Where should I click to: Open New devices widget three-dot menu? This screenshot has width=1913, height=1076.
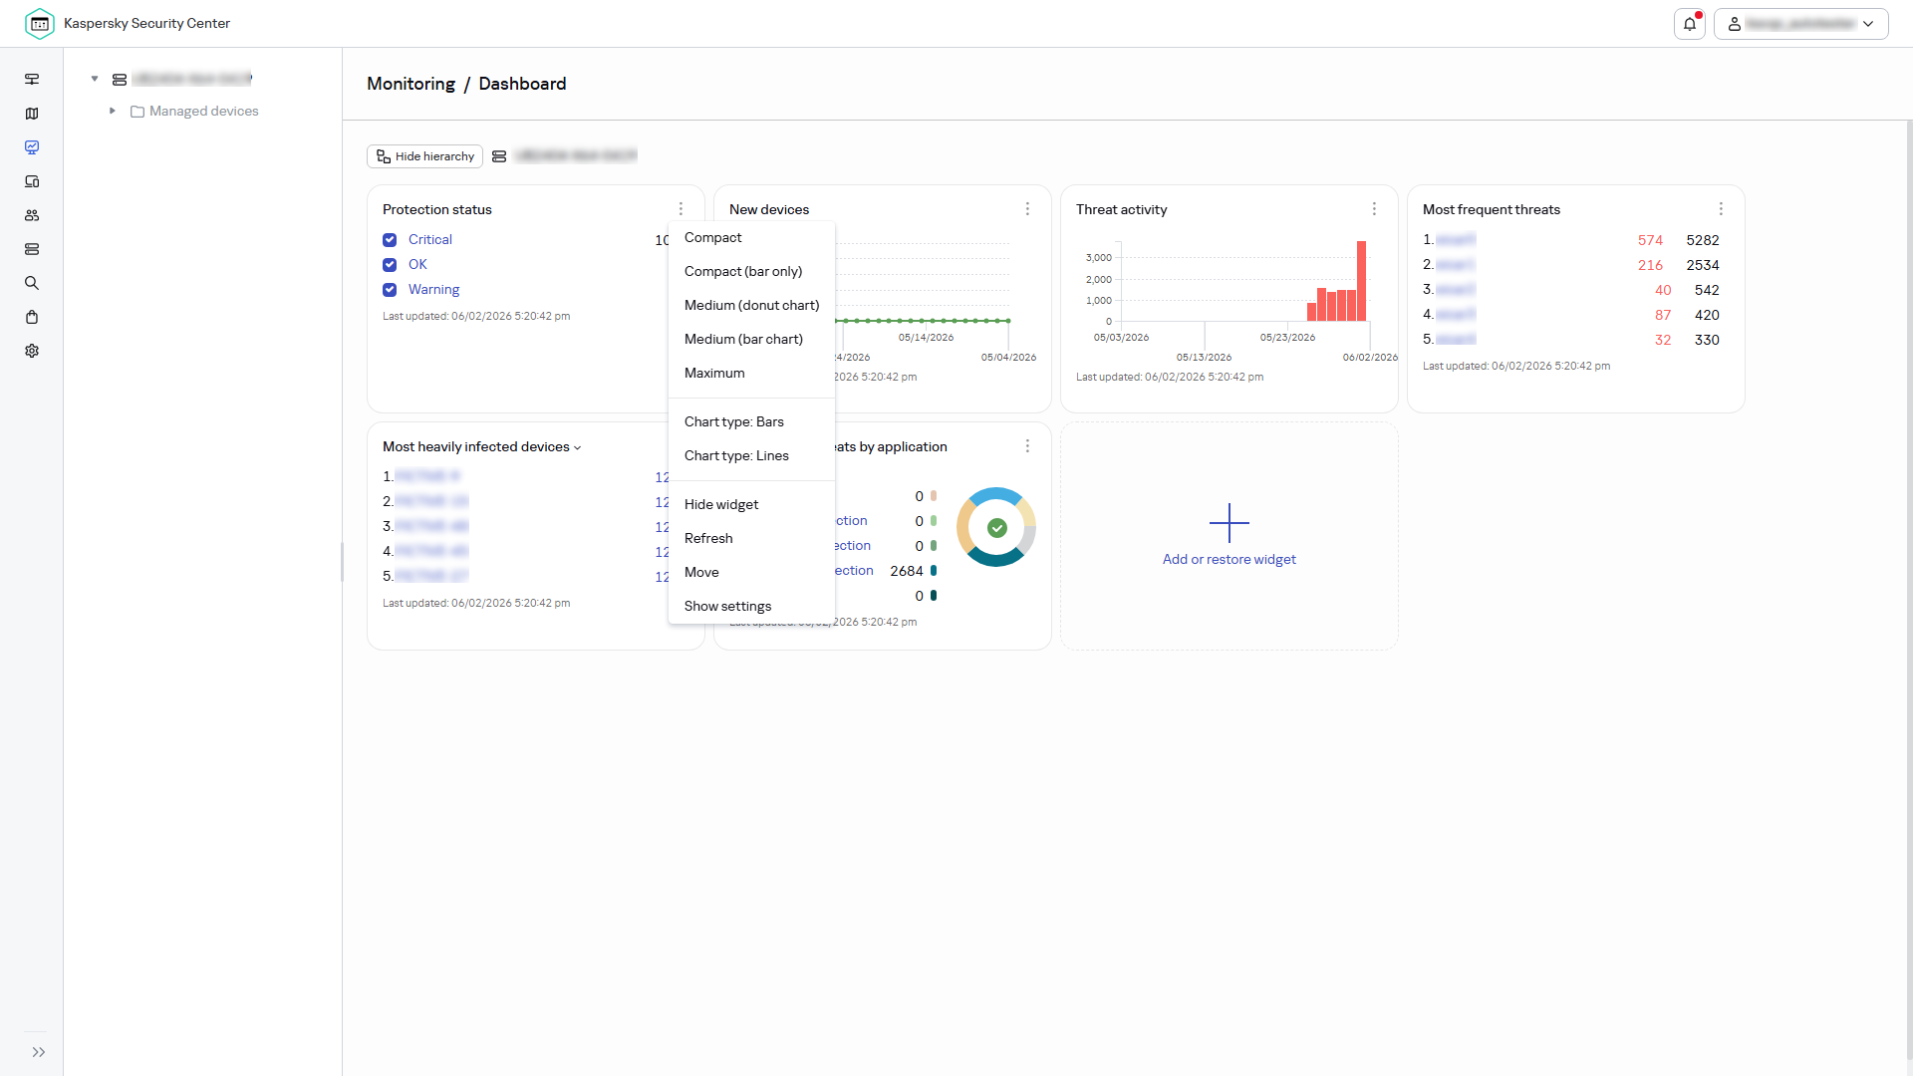pos(1028,209)
